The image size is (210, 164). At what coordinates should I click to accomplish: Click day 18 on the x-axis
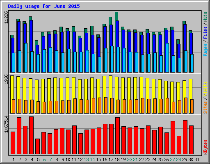click(117, 159)
